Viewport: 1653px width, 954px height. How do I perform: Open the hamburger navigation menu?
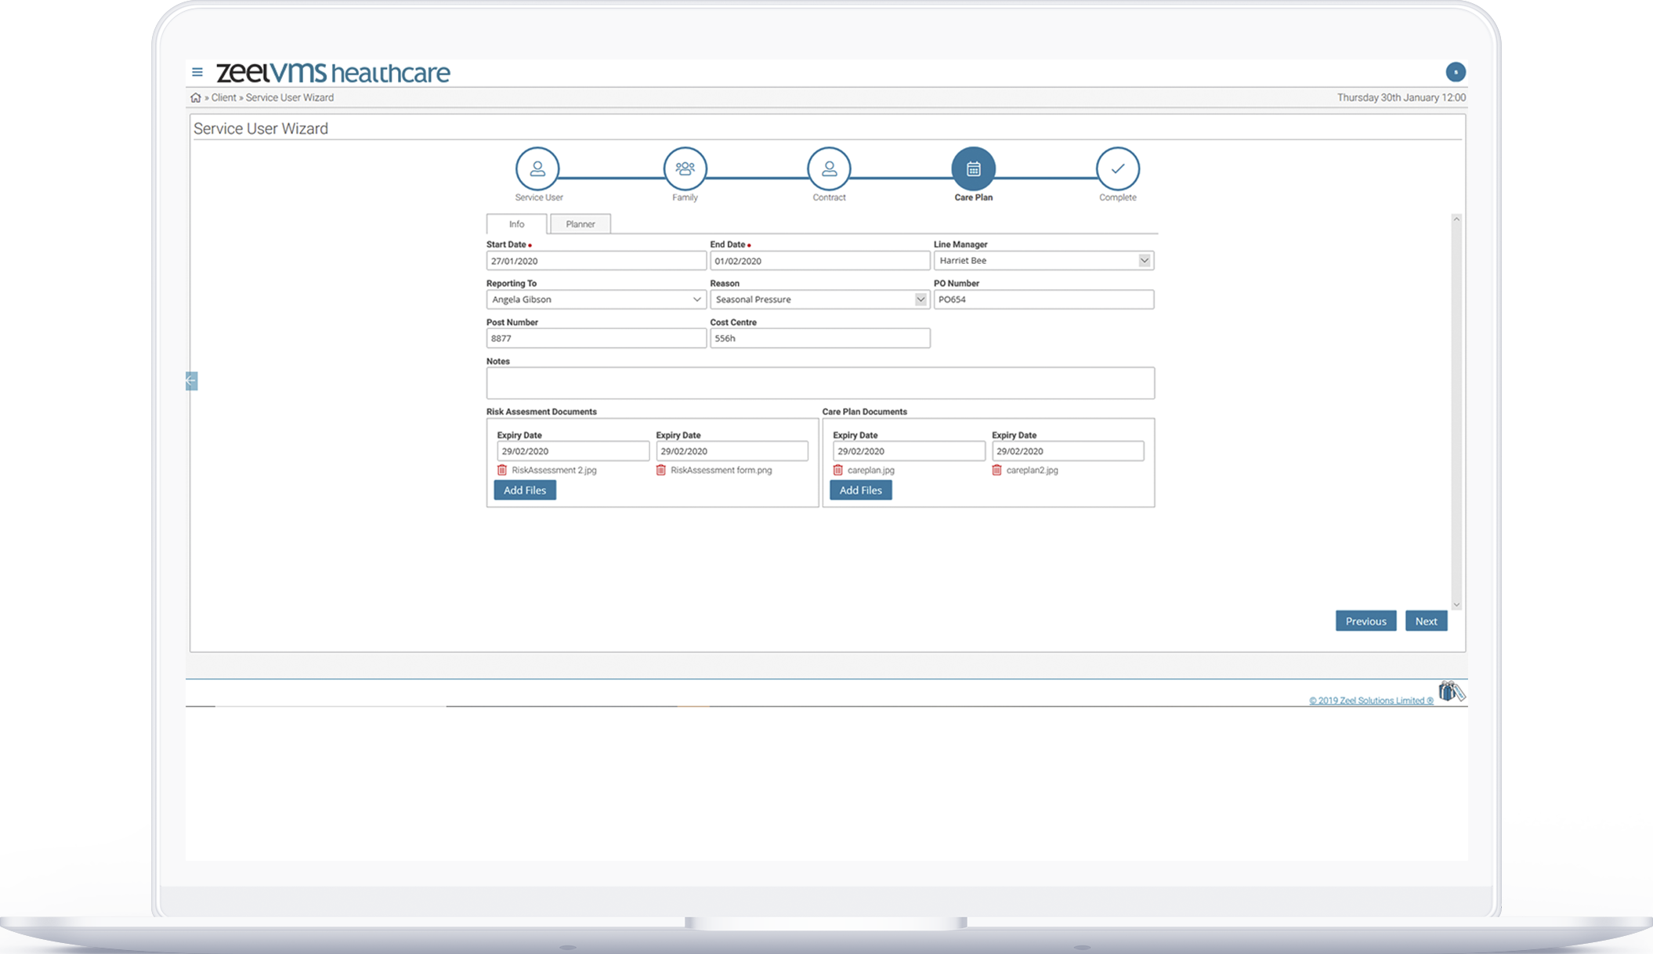[197, 71]
